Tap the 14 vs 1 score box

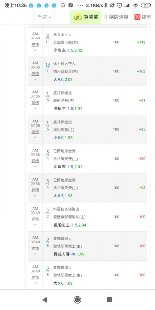pyautogui.click(x=48, y=68)
